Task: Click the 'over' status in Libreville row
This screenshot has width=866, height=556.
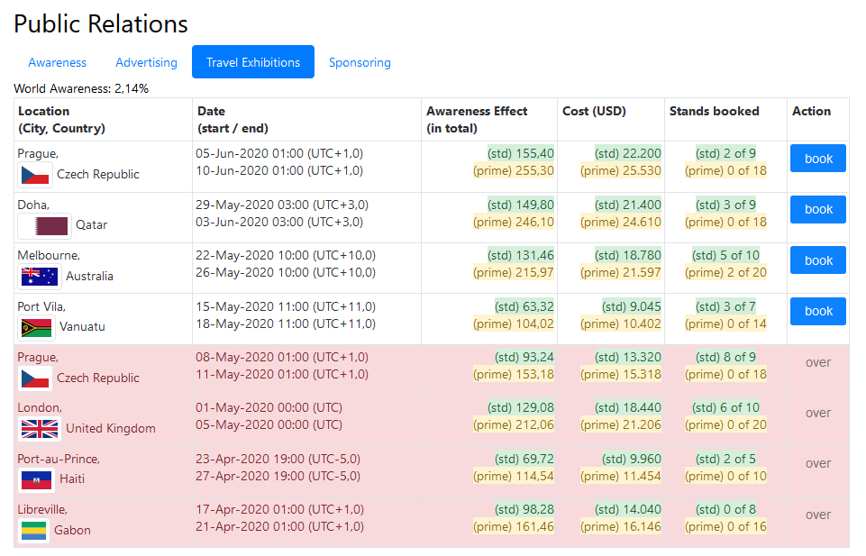Action: 818,515
